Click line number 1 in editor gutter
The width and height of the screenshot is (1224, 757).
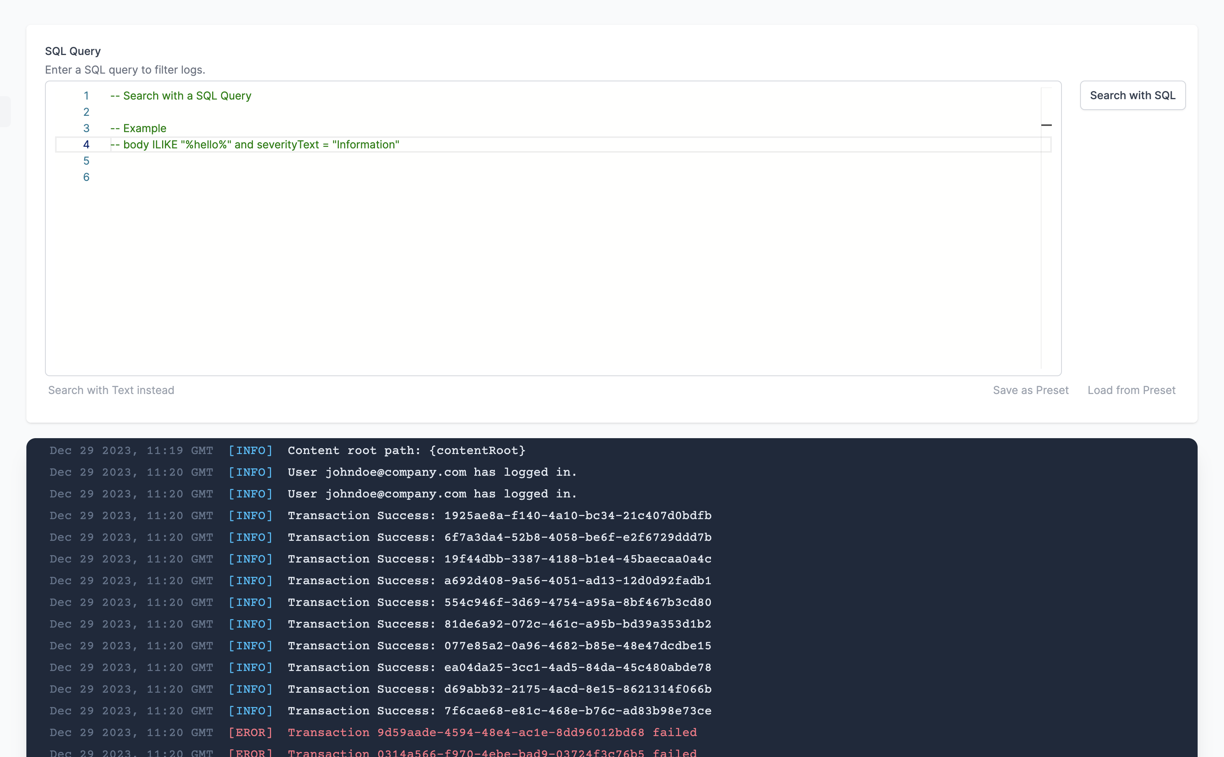(86, 96)
